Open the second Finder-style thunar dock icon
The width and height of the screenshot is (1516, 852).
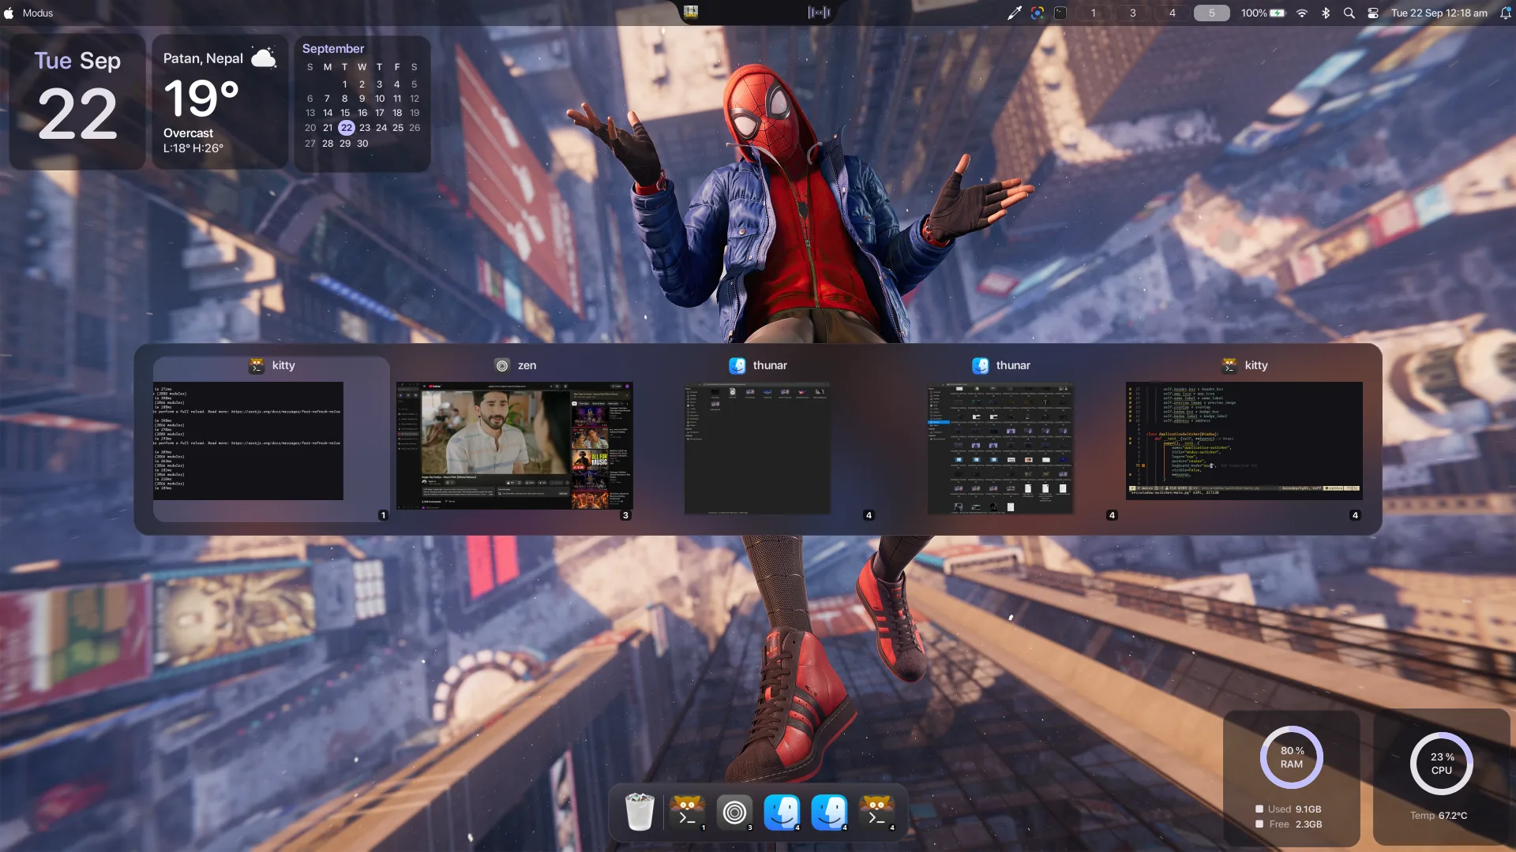pos(829,813)
